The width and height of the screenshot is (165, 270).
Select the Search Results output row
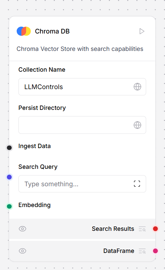pos(82,229)
